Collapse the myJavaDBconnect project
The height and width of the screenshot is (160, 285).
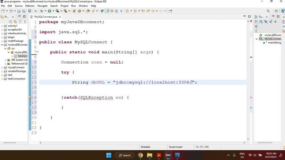pyautogui.click(x=2, y=44)
